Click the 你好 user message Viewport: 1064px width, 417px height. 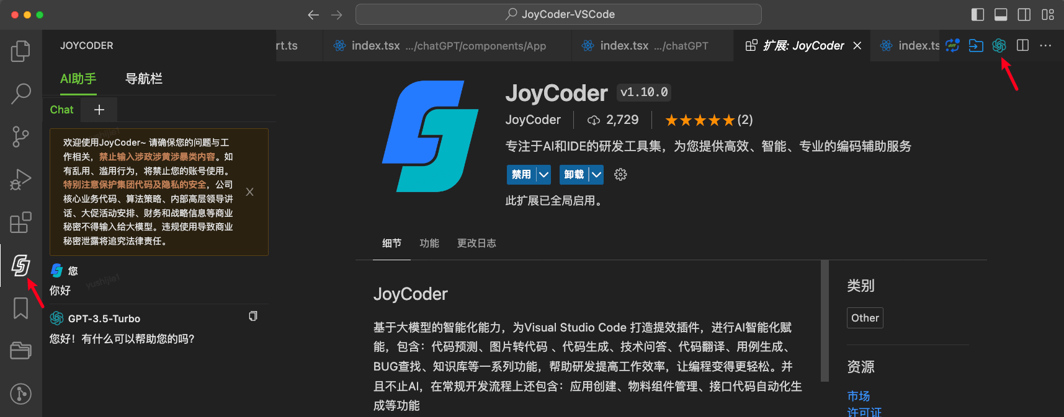tap(60, 291)
